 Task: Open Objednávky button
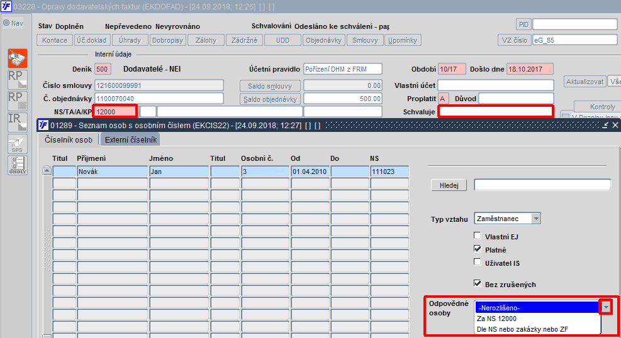[x=324, y=40]
